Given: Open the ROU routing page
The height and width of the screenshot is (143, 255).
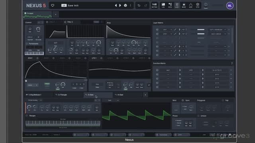Looking at the screenshot, I should [x=170, y=5].
